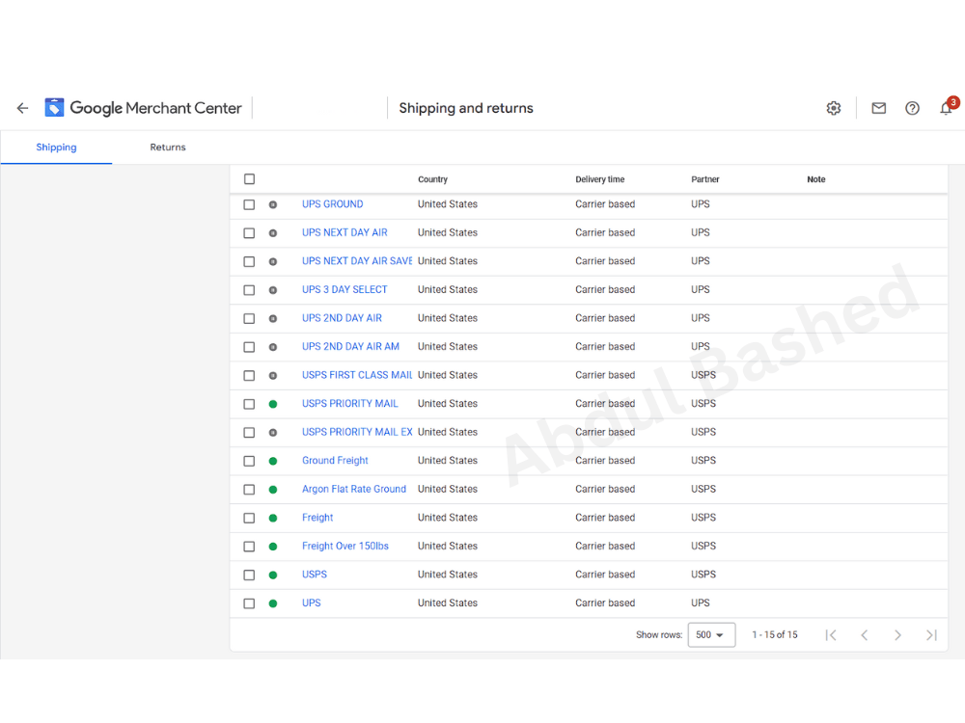The image size is (965, 723).
Task: Click green status dot for Argon Flat Rate Ground
Action: tap(273, 490)
